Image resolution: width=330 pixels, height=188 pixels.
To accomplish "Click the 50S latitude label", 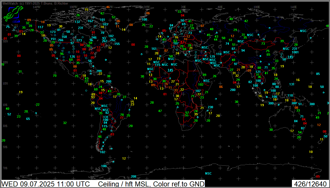I will pos(5,147).
